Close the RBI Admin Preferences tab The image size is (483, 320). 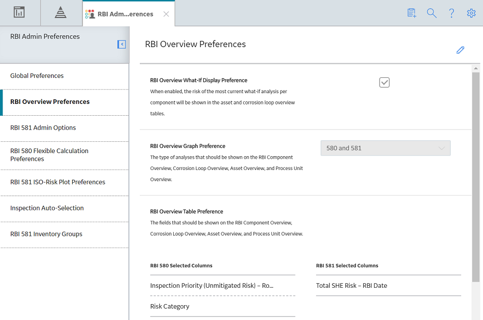166,14
